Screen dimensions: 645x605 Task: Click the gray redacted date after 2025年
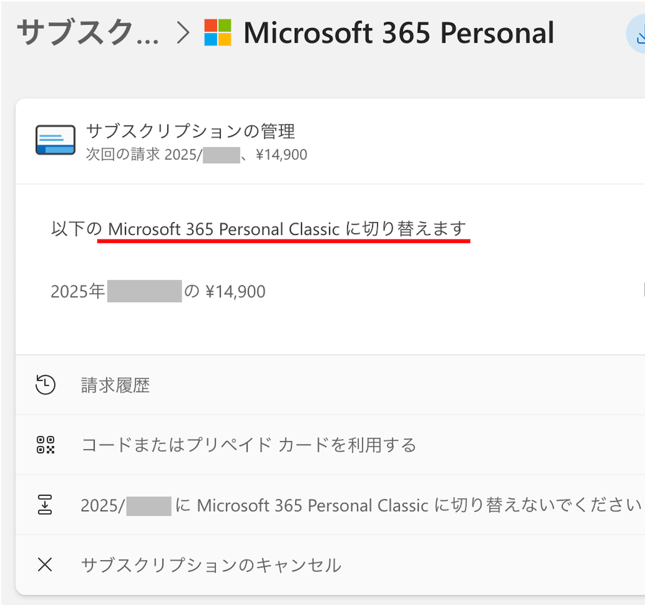(144, 291)
